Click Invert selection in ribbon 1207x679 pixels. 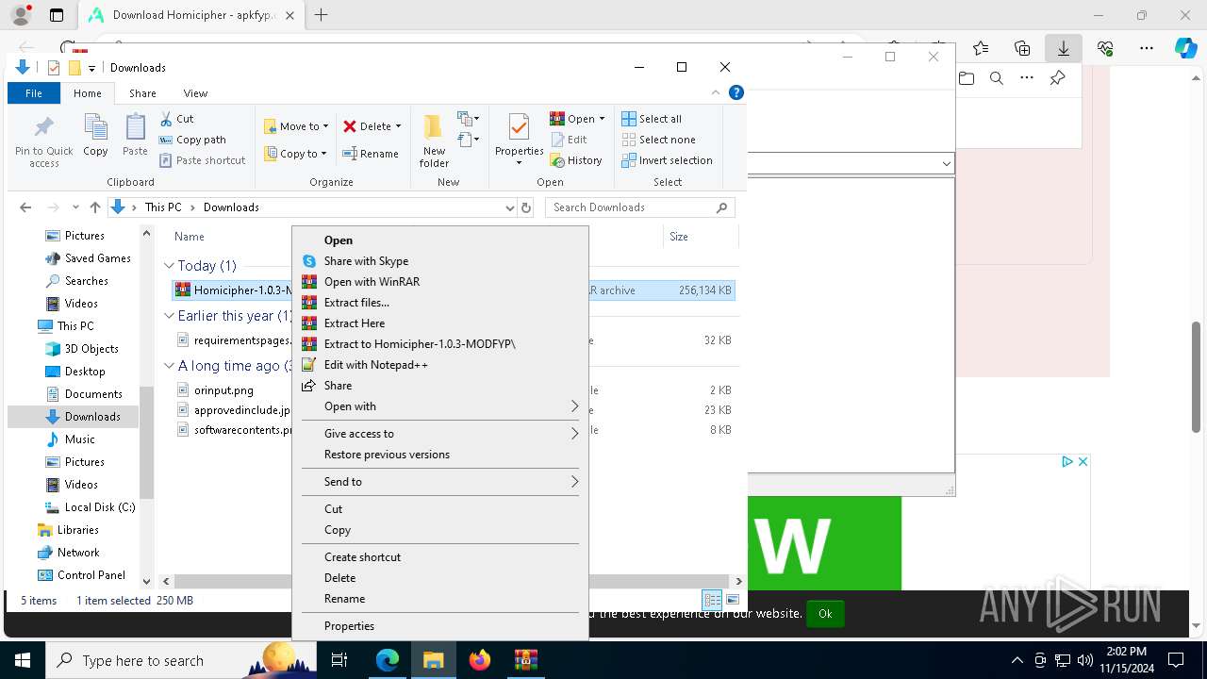(x=667, y=160)
